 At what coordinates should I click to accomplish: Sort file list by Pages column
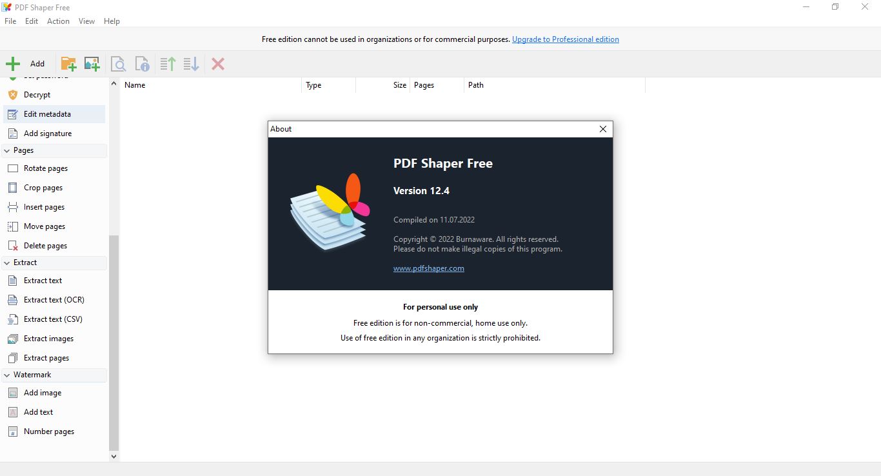[x=437, y=85]
